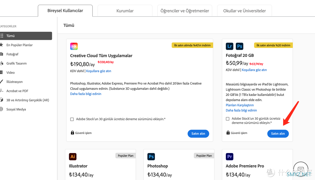
Task: Click the %43 discount badge
Action: [x=192, y=45]
